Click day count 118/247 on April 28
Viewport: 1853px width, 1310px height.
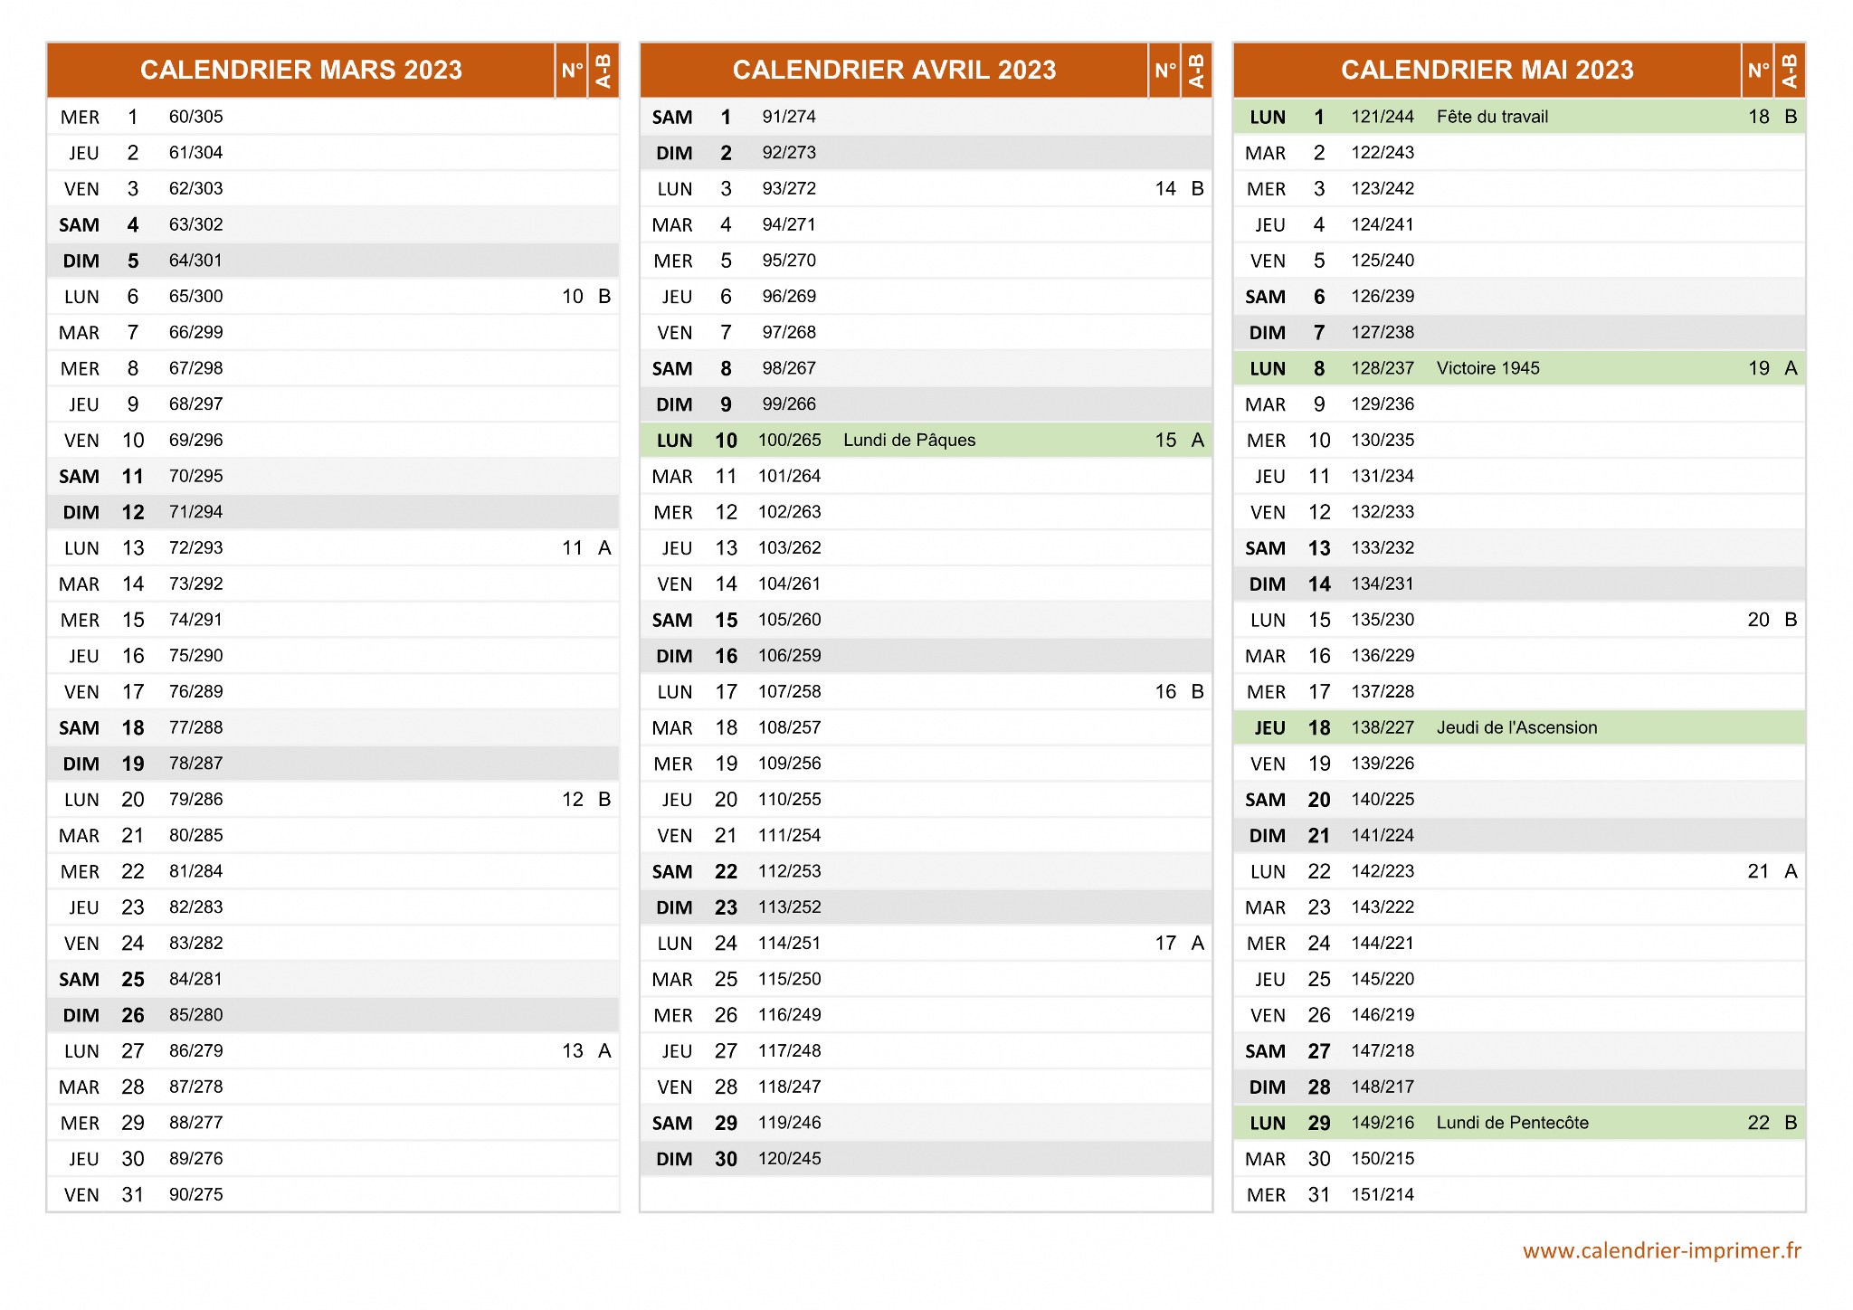pos(789,1087)
